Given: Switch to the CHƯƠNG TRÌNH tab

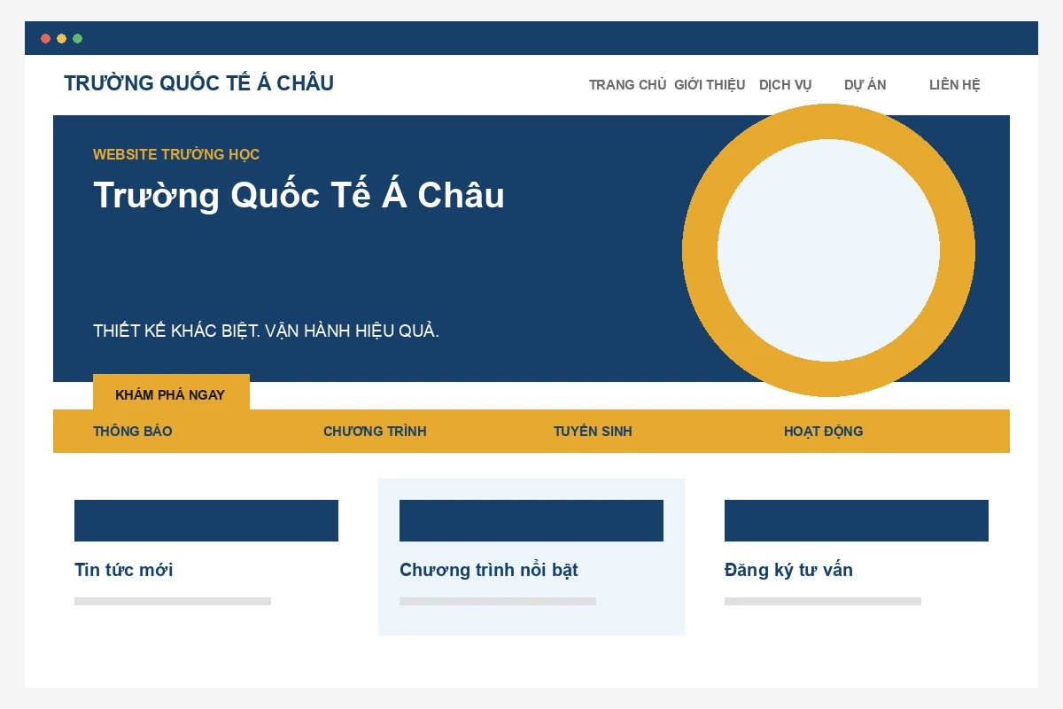Looking at the screenshot, I should click(375, 432).
